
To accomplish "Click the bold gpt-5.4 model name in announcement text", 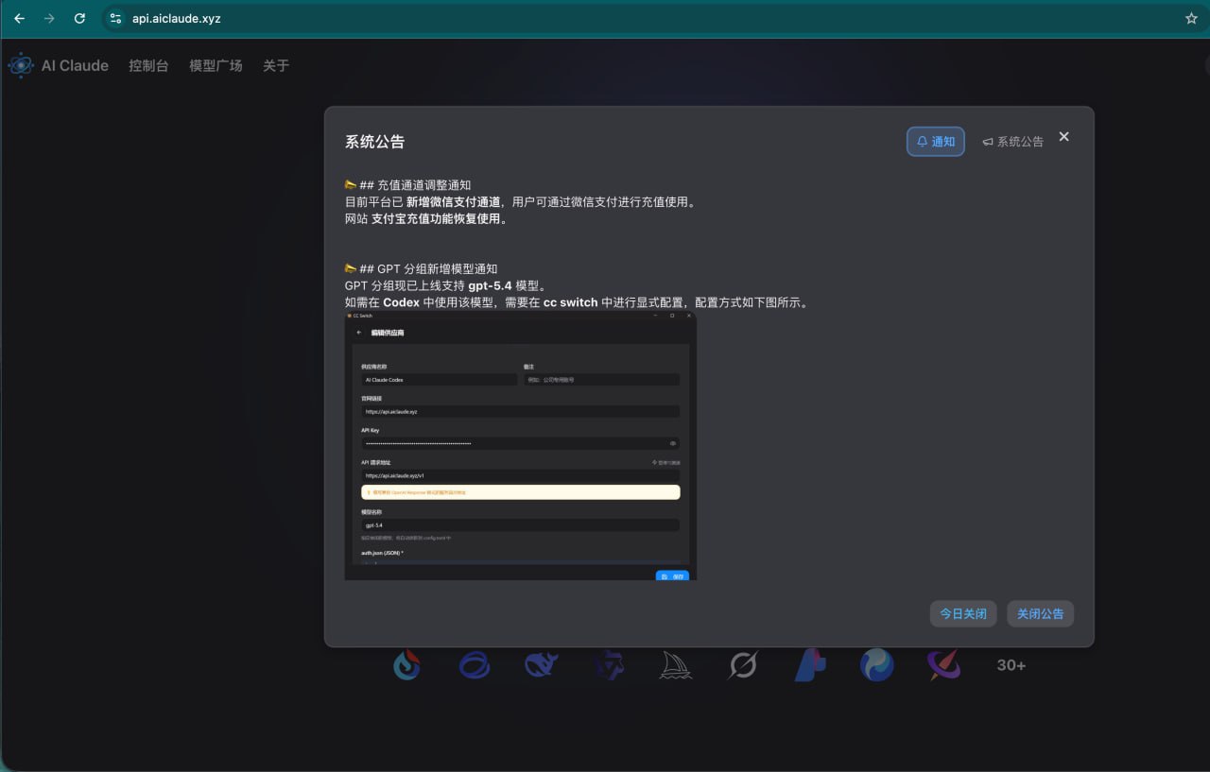I will pos(490,286).
